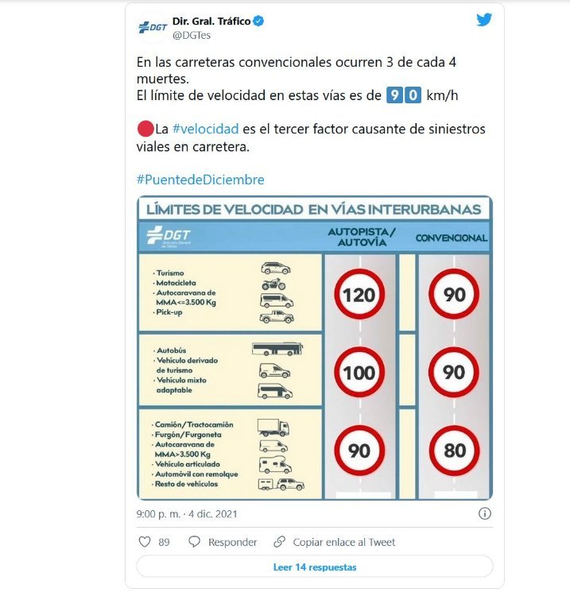Image resolution: width=570 pixels, height=596 pixels.
Task: Click the chain link copy icon
Action: [280, 542]
